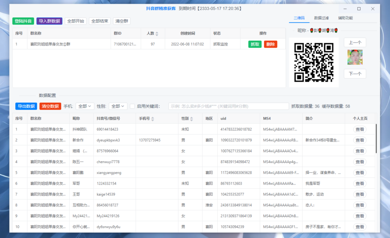Click 查看 for row 2 新合作
The height and width of the screenshot is (238, 390).
click(360, 140)
